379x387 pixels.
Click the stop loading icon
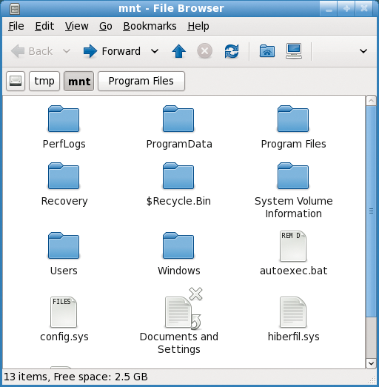coord(204,51)
